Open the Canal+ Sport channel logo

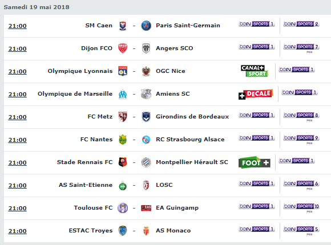(255, 71)
